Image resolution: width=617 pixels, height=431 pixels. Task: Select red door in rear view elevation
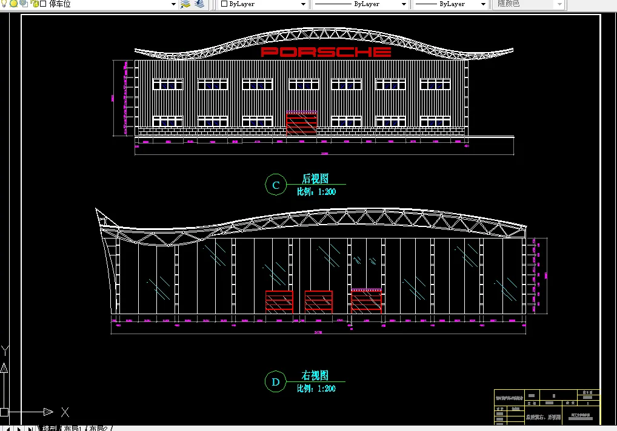301,123
